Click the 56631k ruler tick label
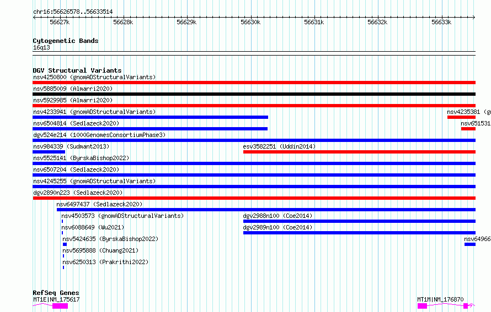Viewport: 491px width, 312px height. [314, 22]
